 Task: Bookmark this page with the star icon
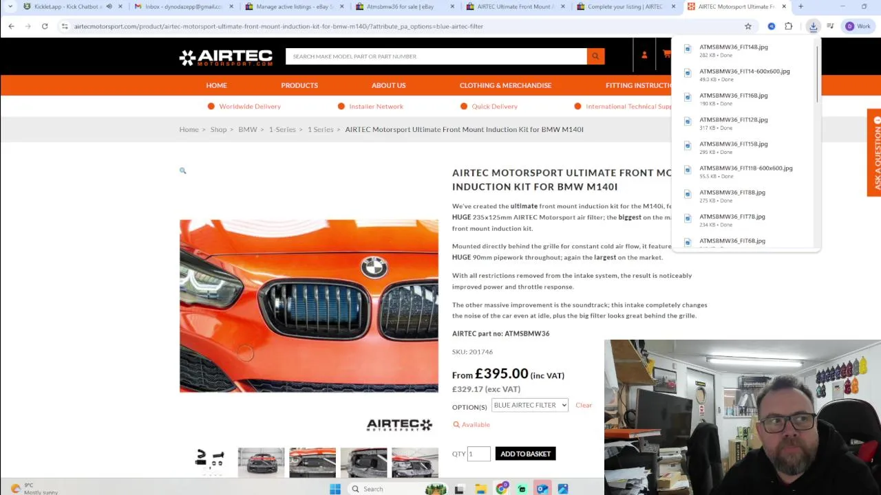748,26
